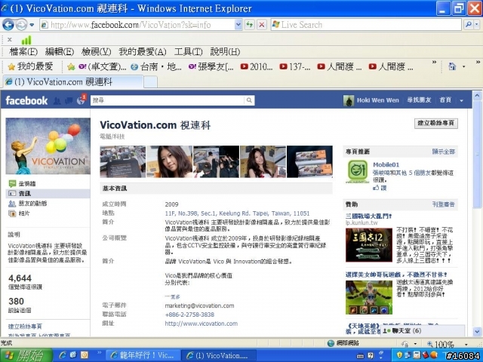Open the 張學友 bookmark
Viewport: 483px width, 362px height.
pyautogui.click(x=211, y=66)
